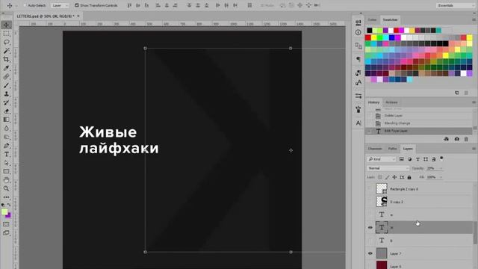Click the lock all layers padlock icon
Viewport: 478px width, 269px height.
(409, 177)
